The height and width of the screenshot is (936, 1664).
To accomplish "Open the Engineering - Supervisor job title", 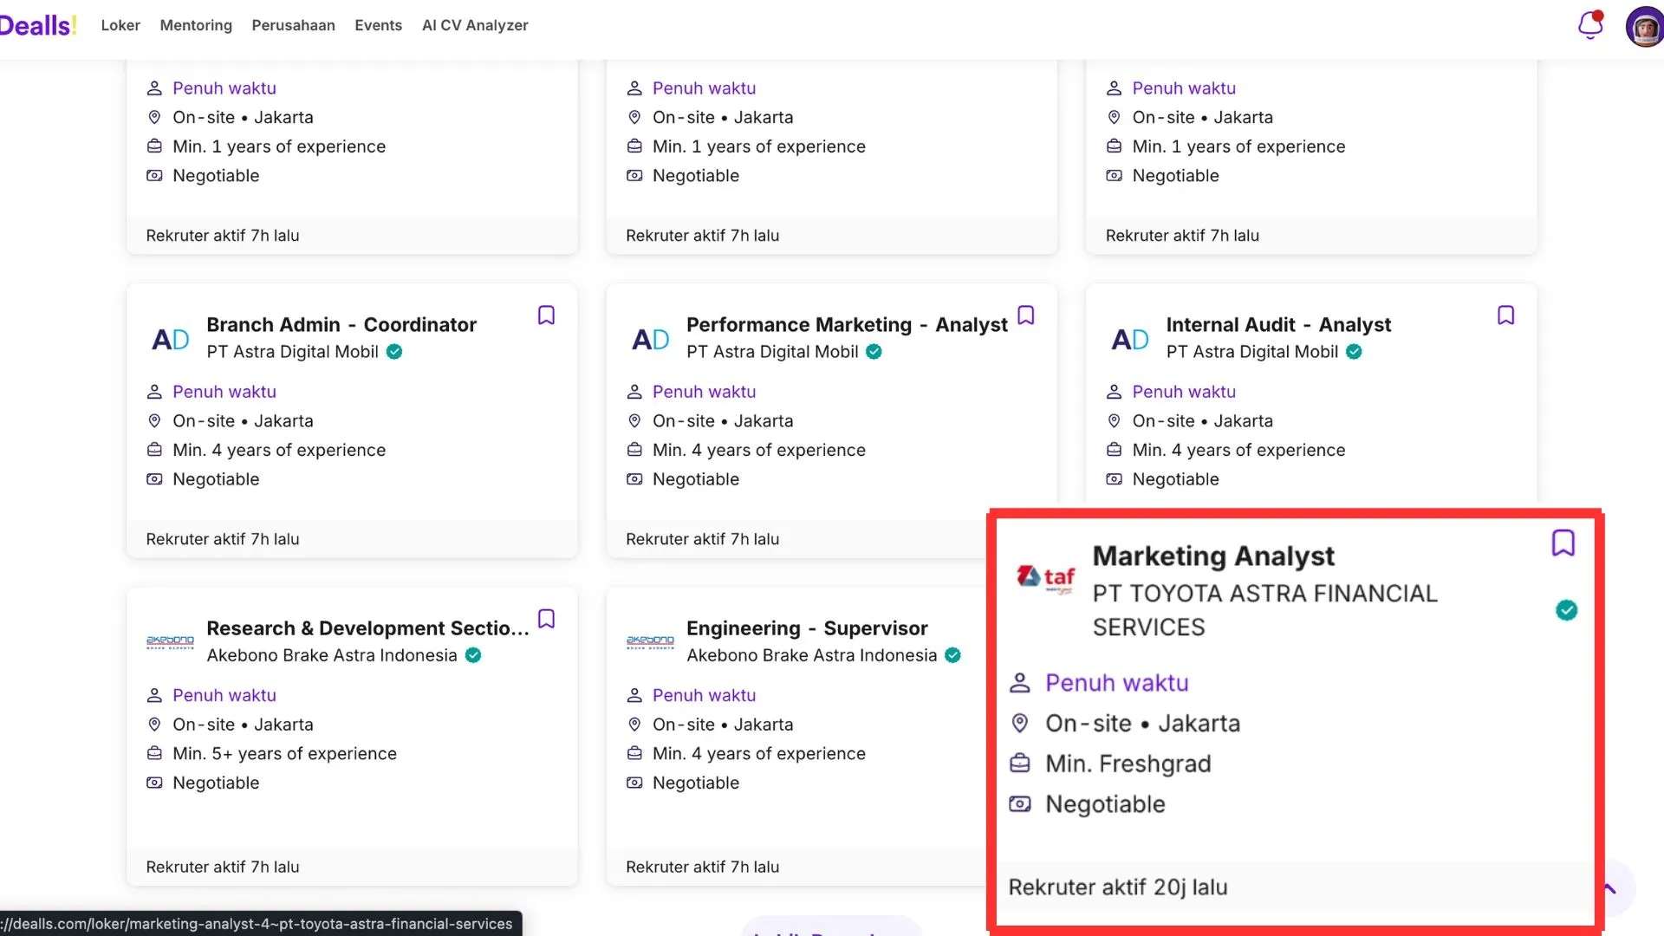I will (x=807, y=627).
